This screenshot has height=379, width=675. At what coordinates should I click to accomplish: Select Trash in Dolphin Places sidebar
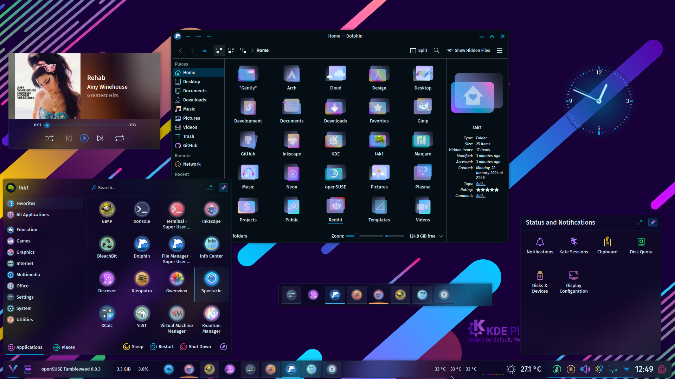coord(199,137)
